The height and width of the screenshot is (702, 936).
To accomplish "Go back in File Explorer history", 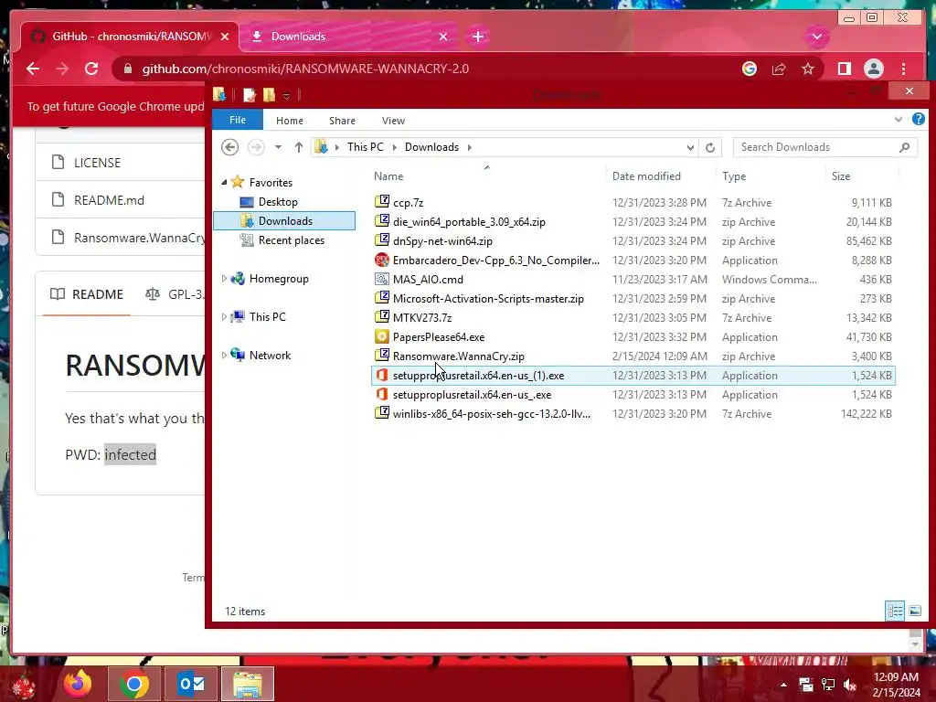I will (x=229, y=147).
